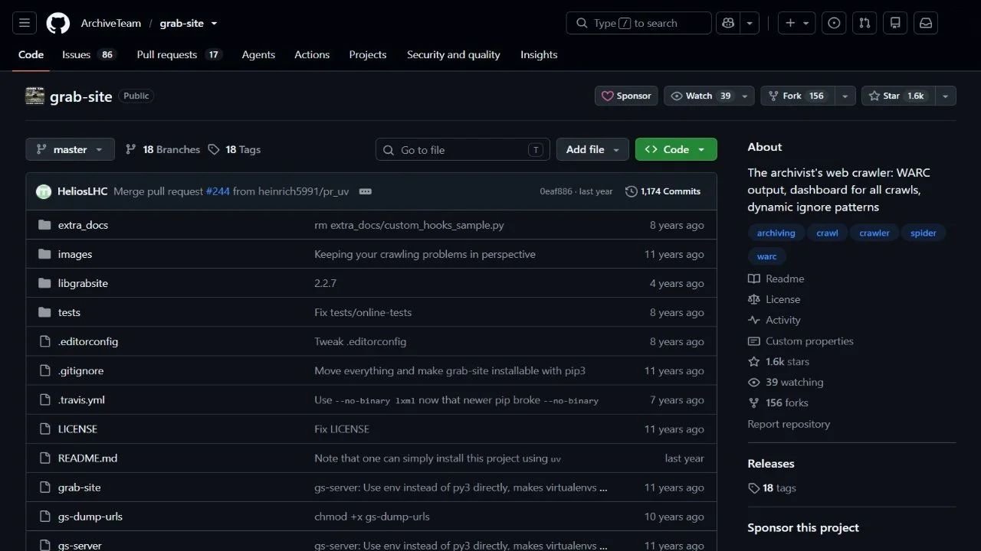
Task: Open the Add file dropdown
Action: coord(592,149)
